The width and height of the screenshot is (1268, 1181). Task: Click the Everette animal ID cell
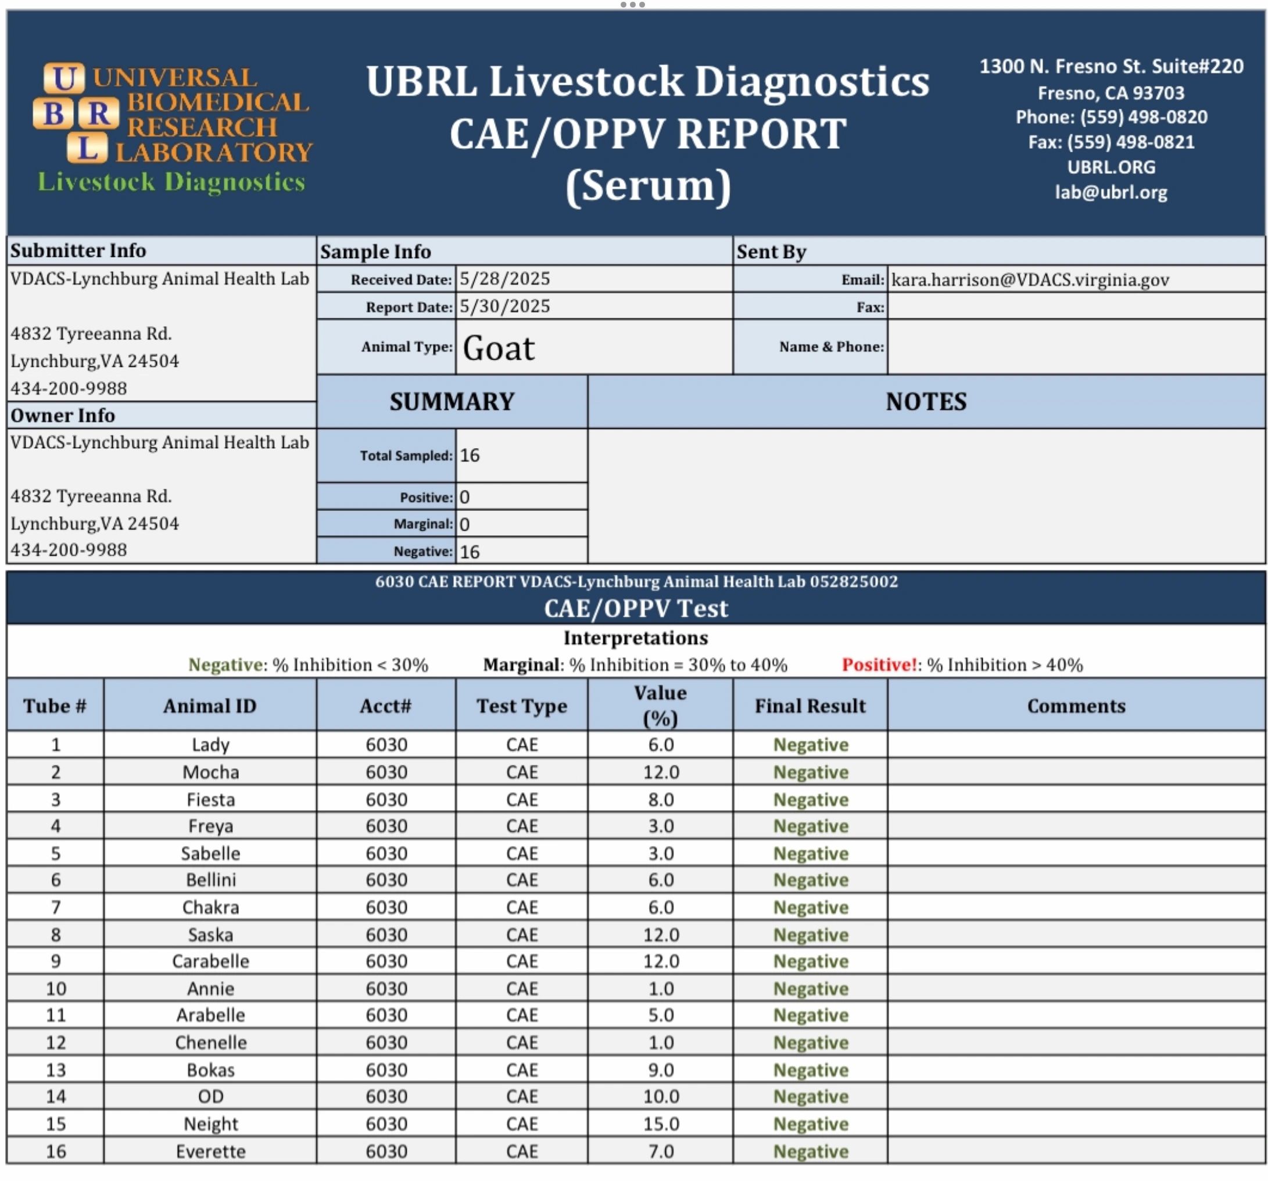[x=210, y=1151]
